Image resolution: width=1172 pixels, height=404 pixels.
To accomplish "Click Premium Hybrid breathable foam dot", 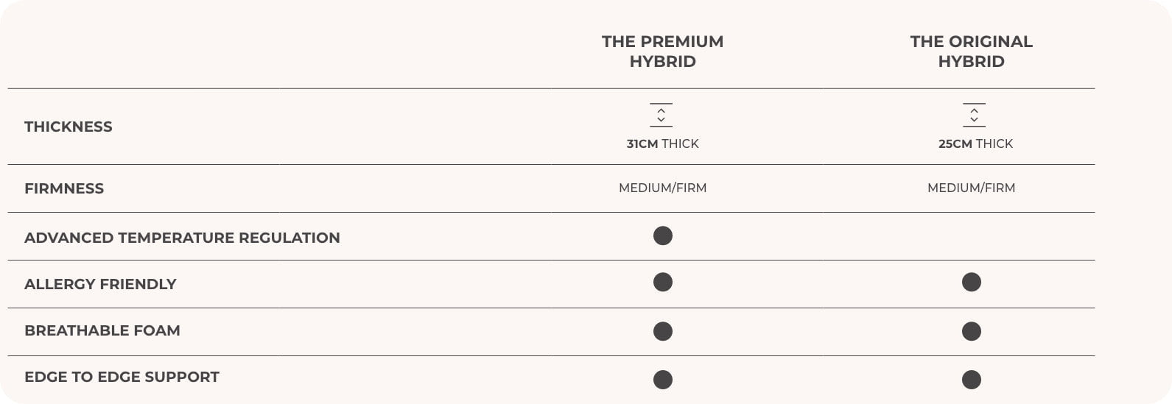I will point(663,331).
